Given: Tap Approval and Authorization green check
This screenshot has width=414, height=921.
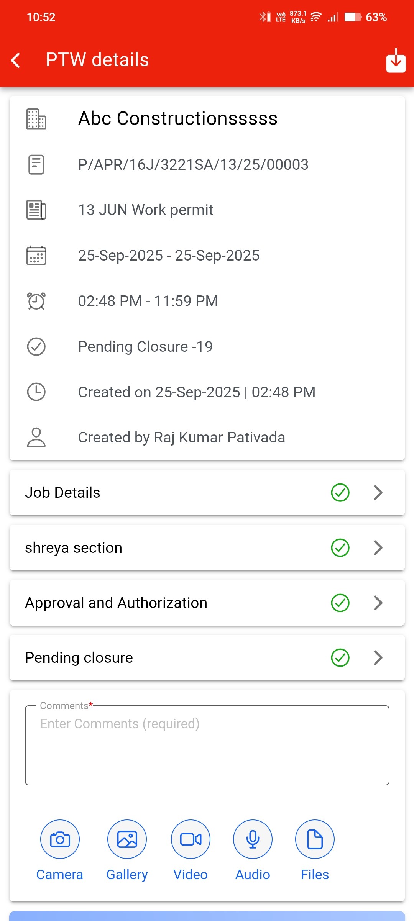Looking at the screenshot, I should [340, 603].
